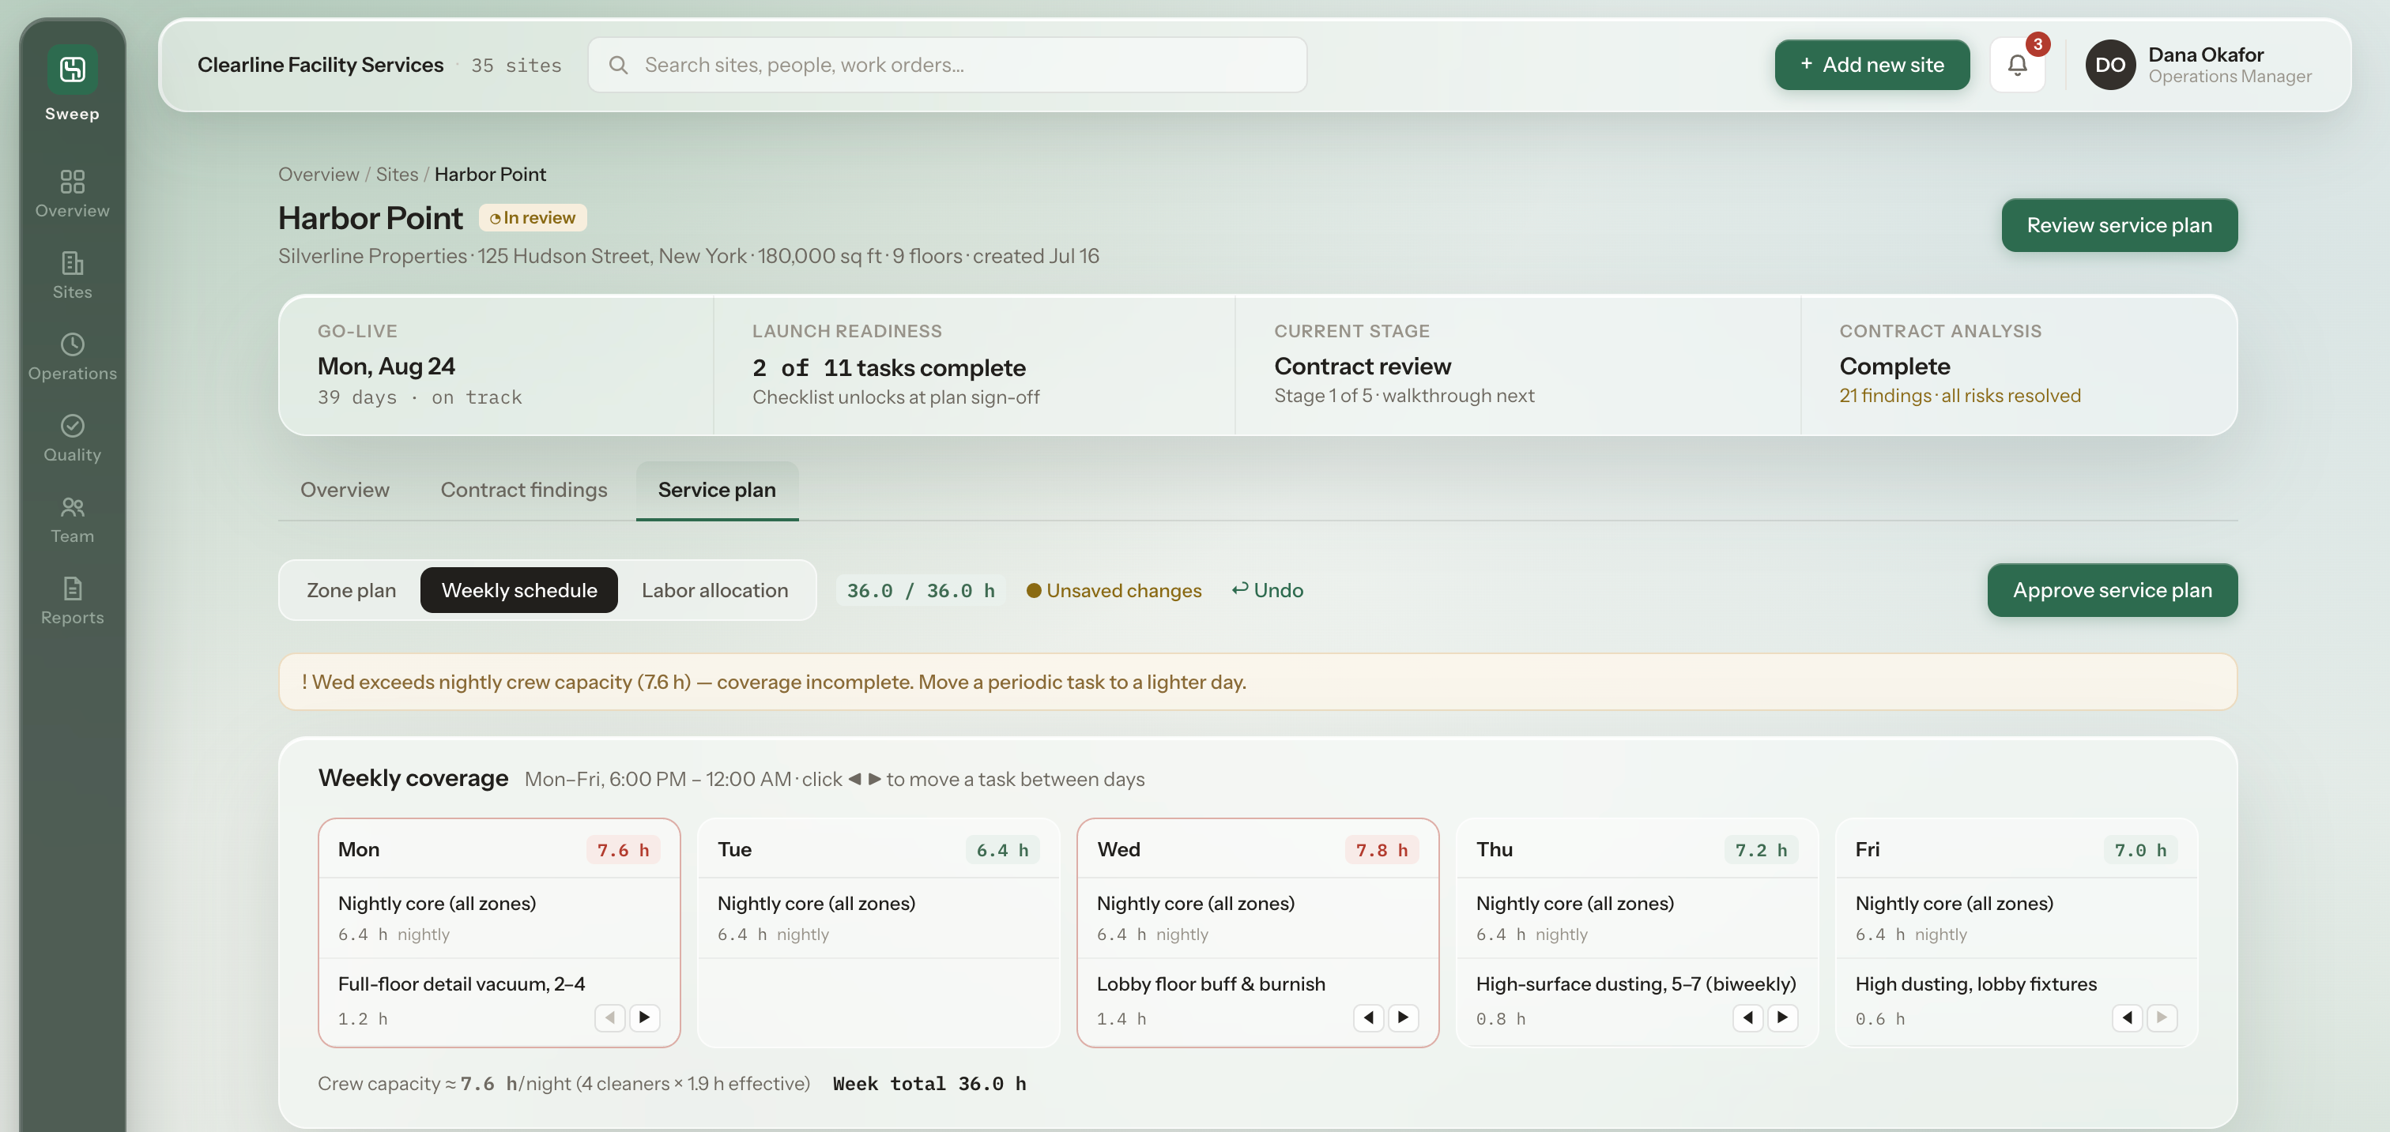
Task: Click 21 findings all risks resolved
Action: [x=1959, y=396]
